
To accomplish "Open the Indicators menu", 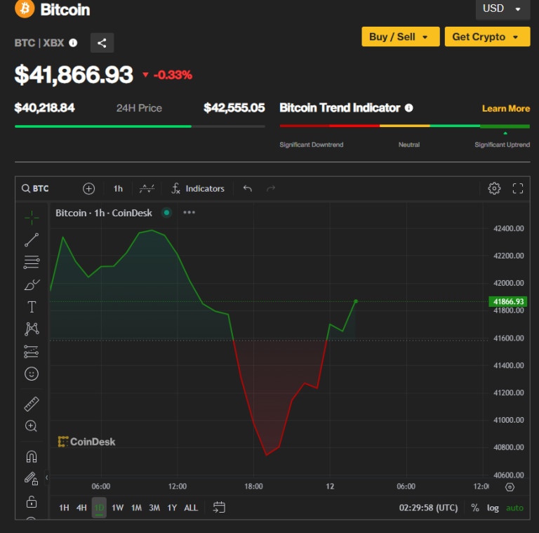I will coord(198,188).
